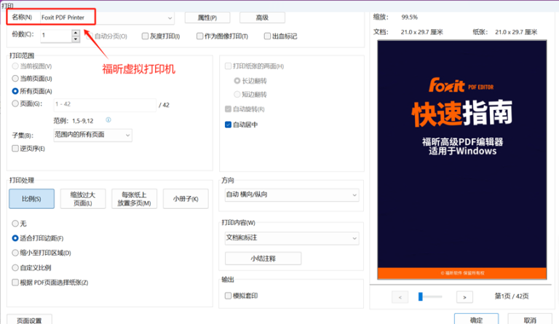Uncheck 自动居中 checkbox
Image resolution: width=559 pixels, height=324 pixels.
(x=228, y=125)
